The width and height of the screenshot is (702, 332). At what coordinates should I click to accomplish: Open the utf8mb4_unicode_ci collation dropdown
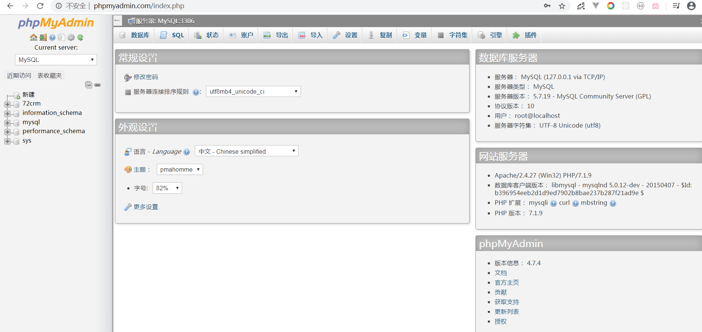click(x=253, y=91)
